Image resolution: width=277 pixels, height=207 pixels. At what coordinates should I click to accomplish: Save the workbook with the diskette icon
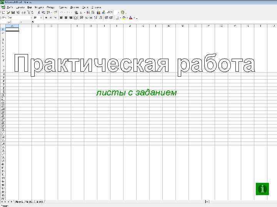click(13, 12)
